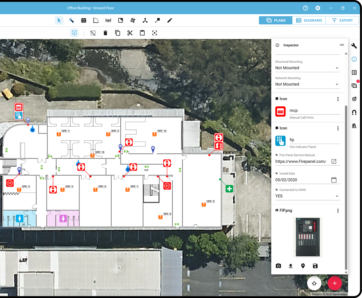Delete selected items with the trash icon
Viewport: 362px width, 298px height.
point(105,33)
